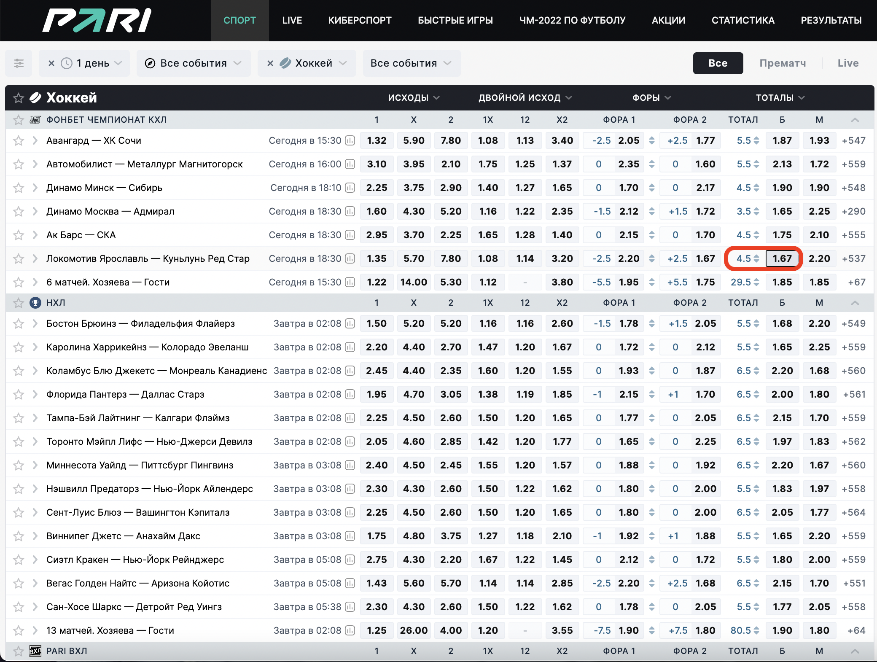Click the PARI logo
Viewport: 877px width, 662px height.
[97, 20]
